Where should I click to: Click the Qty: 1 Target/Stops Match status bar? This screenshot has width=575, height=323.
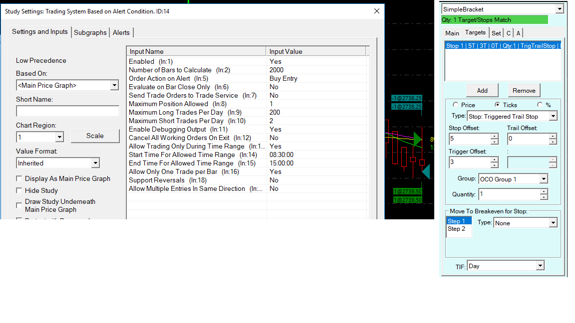[x=494, y=20]
